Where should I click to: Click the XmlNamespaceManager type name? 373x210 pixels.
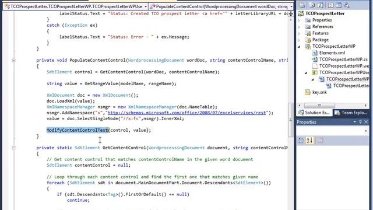pyautogui.click(x=71, y=107)
